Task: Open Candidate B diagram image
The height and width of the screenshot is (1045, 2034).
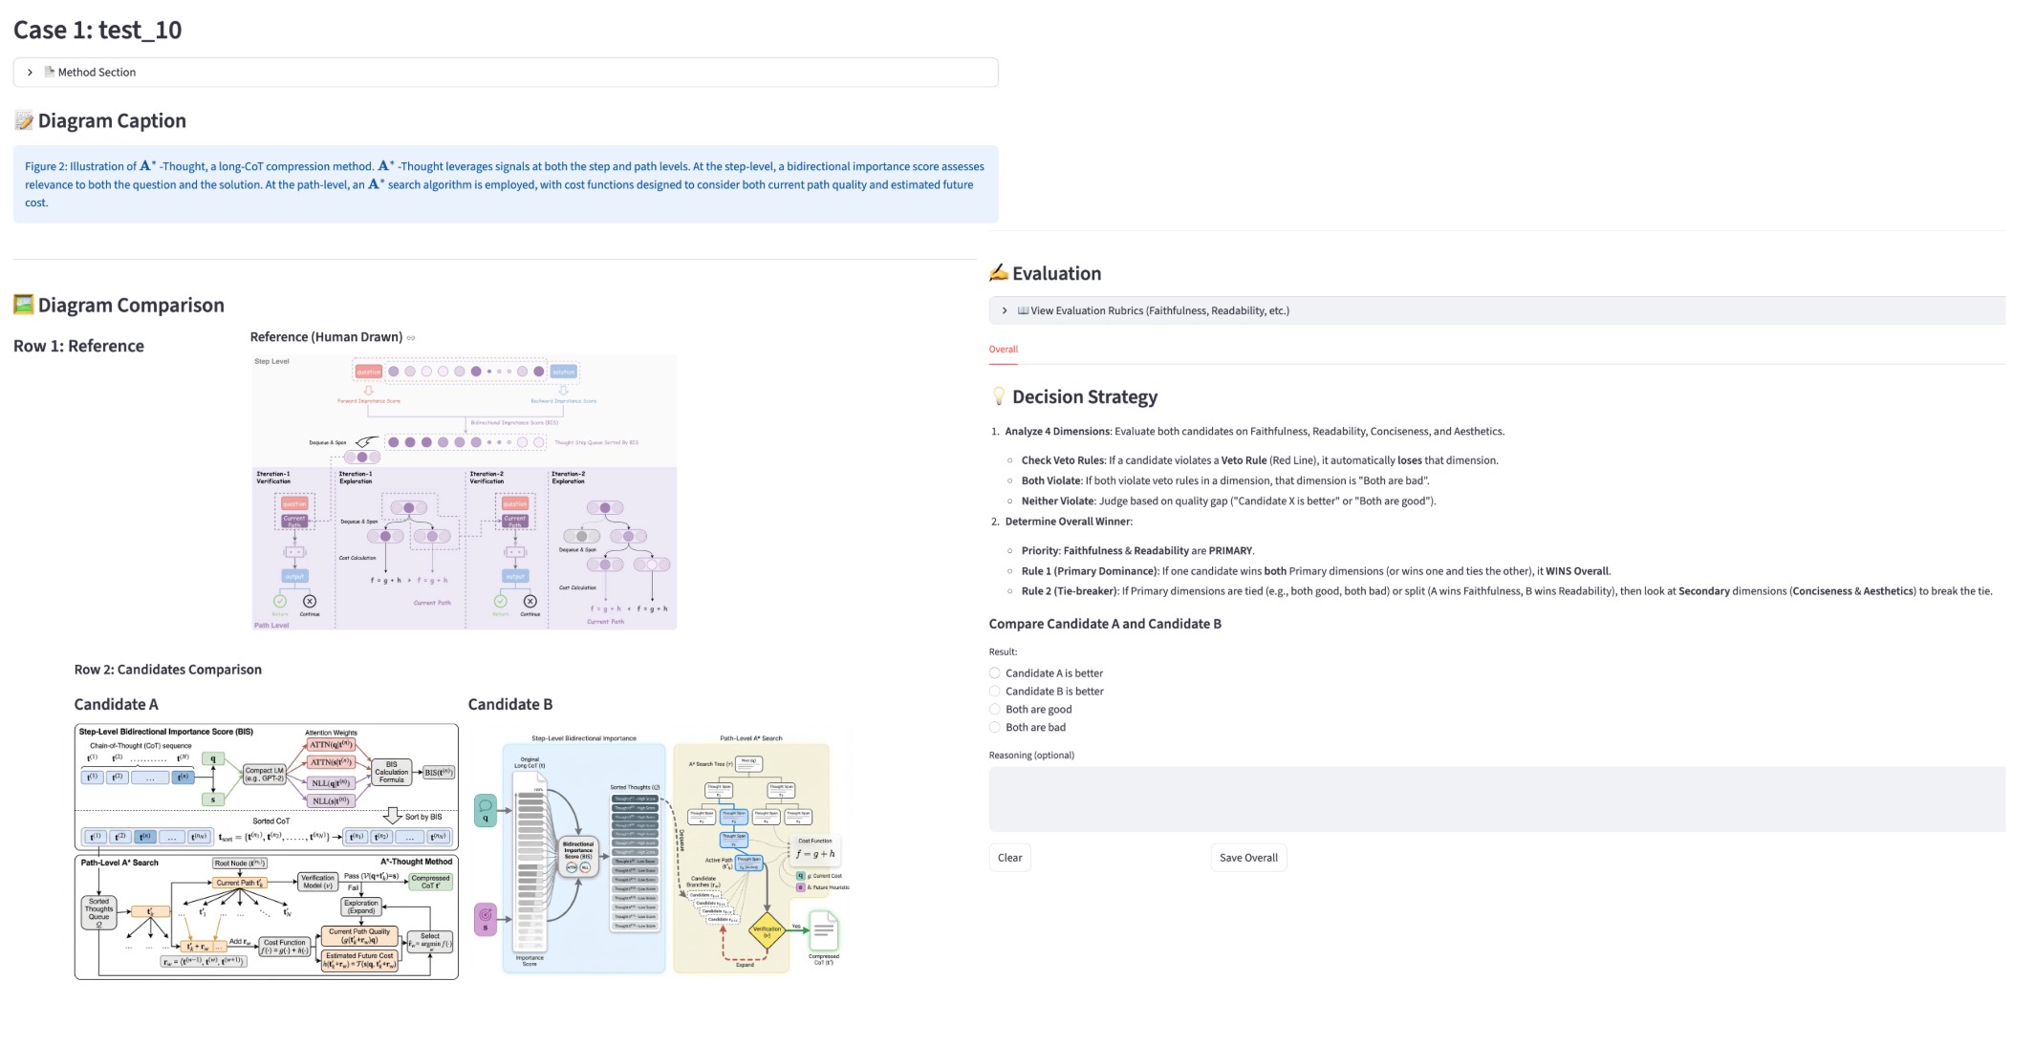Action: (x=660, y=853)
